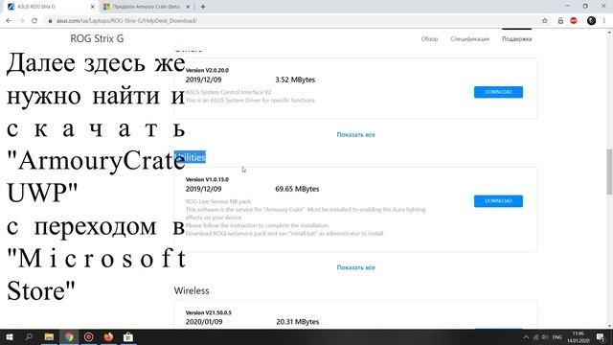Click the Version V1.0.15.0 label
Screen dimensions: 613x345
click(x=207, y=179)
